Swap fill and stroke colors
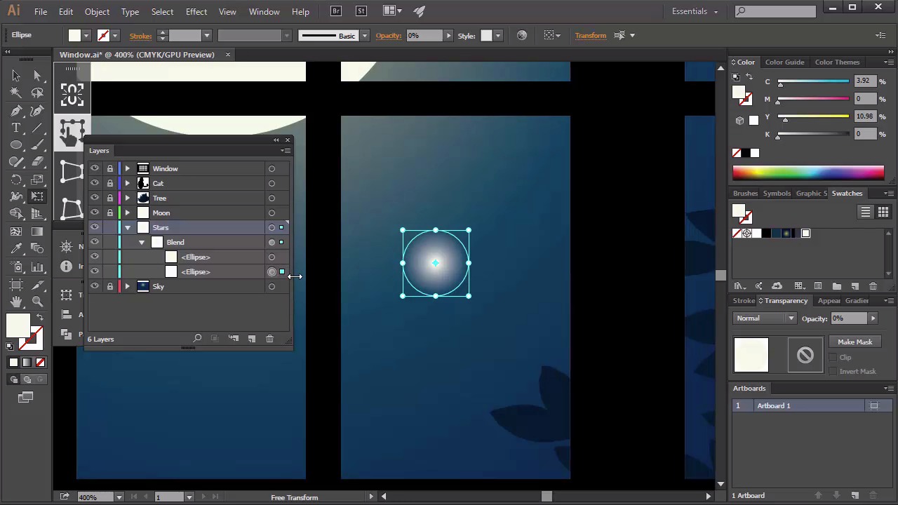 tap(39, 318)
